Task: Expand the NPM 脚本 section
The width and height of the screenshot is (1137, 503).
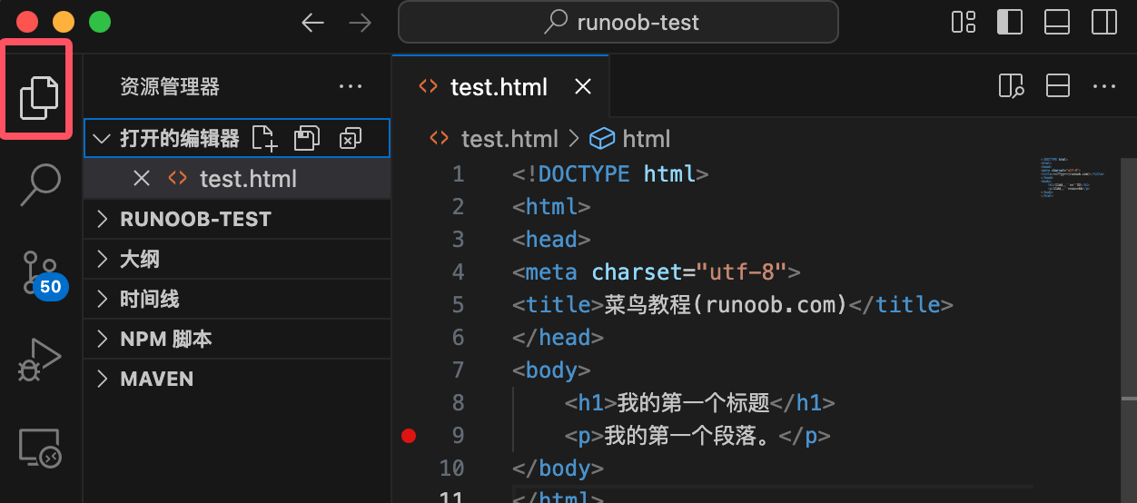Action: (165, 340)
